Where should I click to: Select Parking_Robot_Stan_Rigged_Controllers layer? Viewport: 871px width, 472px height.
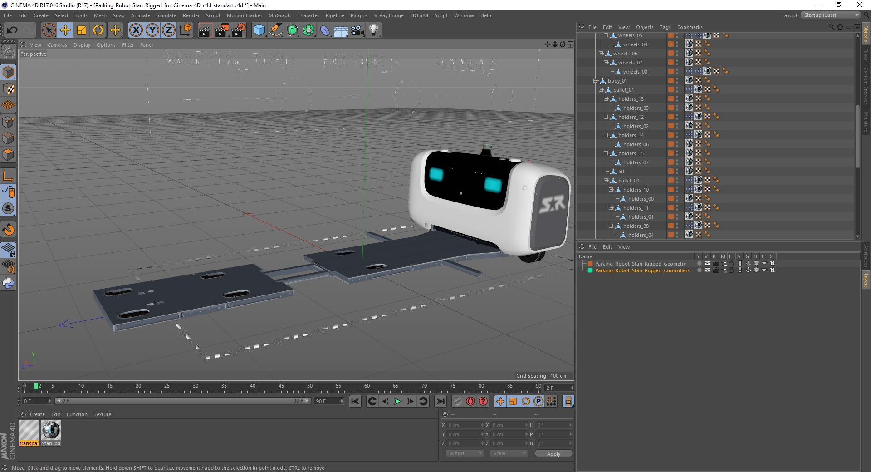(x=642, y=270)
